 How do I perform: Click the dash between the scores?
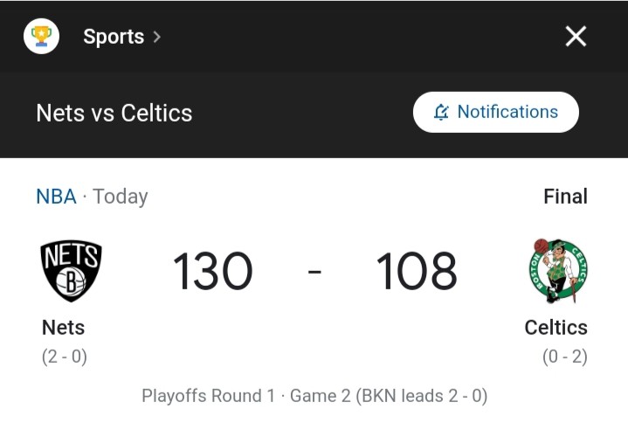tap(314, 272)
